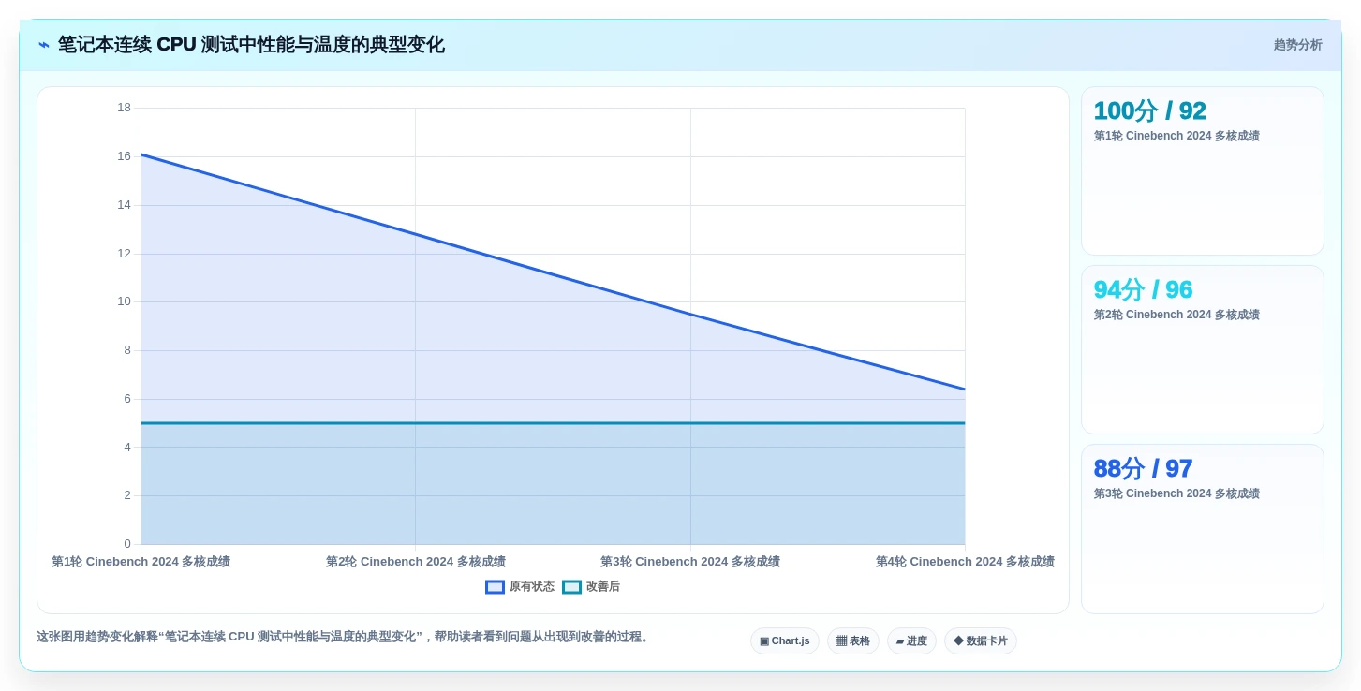Toggle the 原有状态 legend item
Viewport: 1361px width, 691px height.
point(520,587)
